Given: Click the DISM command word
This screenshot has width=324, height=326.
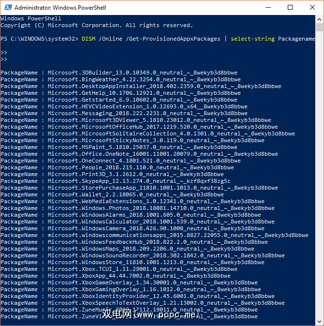Looking at the screenshot, I should [88, 39].
